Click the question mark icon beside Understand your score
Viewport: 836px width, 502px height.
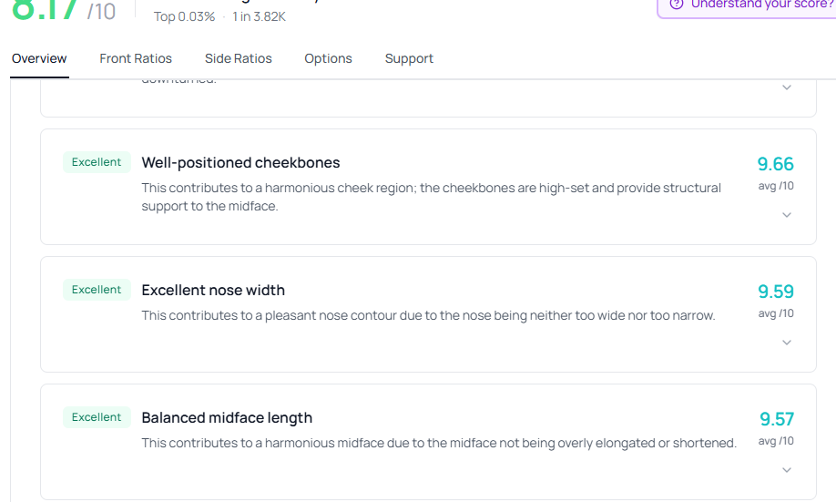676,4
